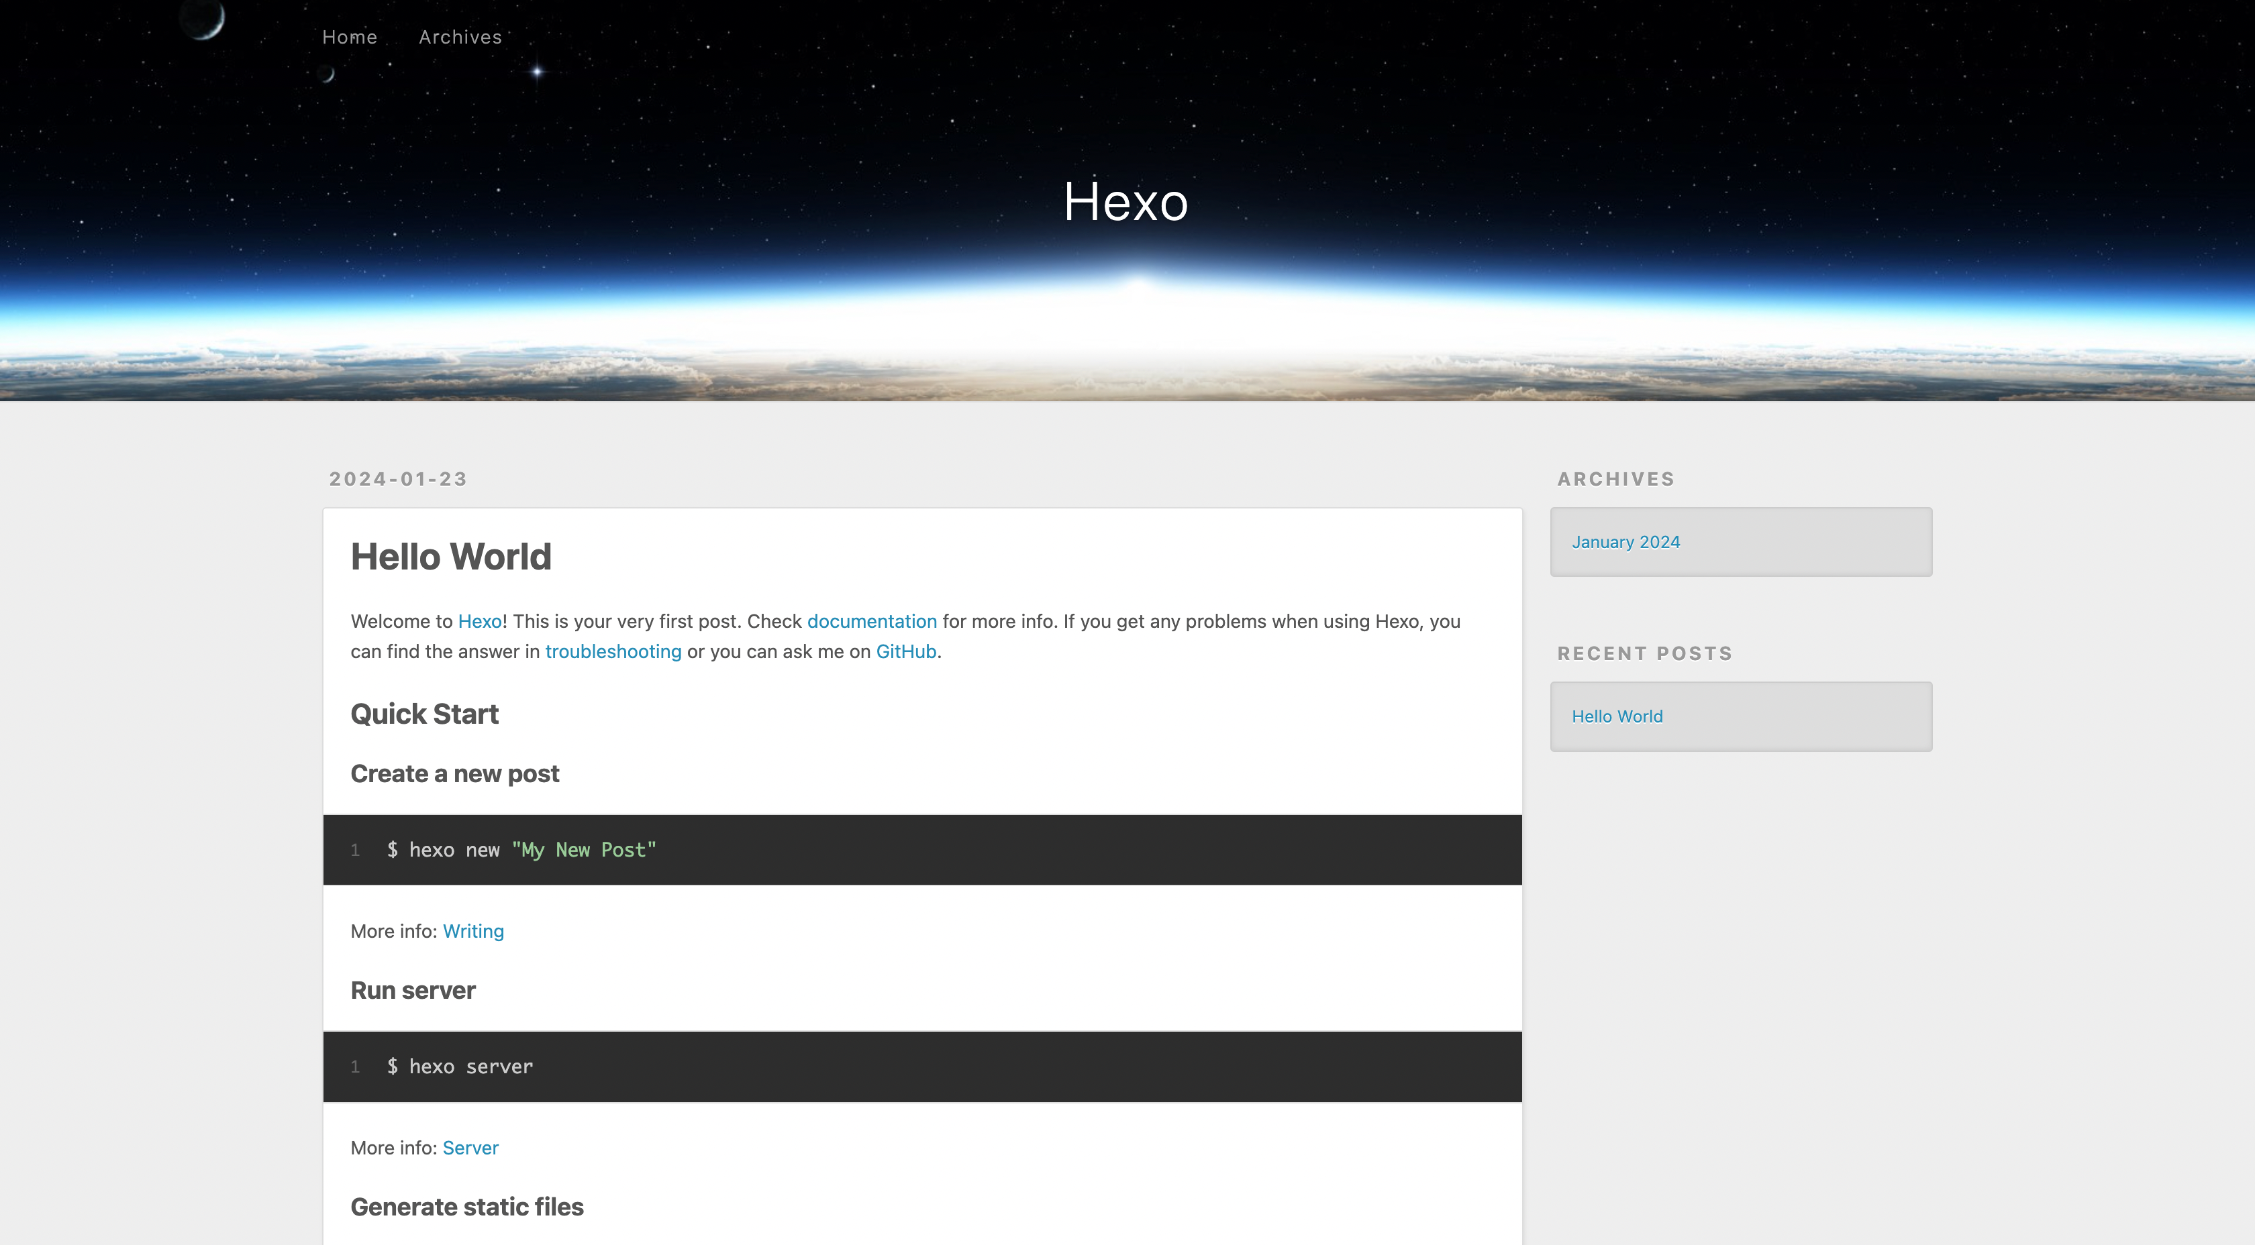Follow the Hexo link in welcome text

479,621
